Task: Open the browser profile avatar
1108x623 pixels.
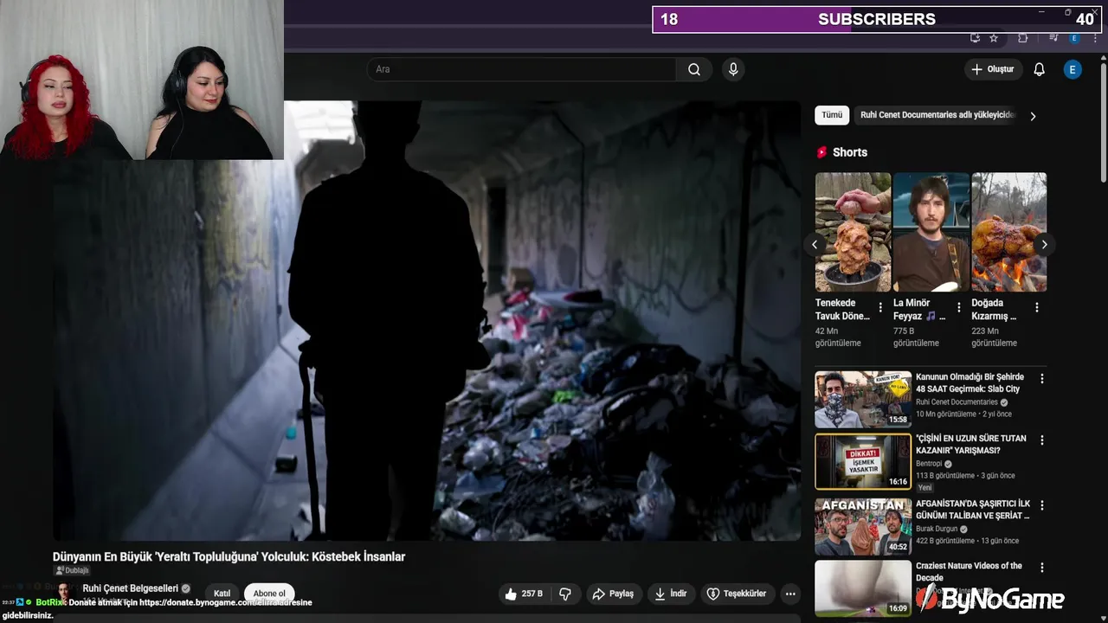Action: [1074, 38]
